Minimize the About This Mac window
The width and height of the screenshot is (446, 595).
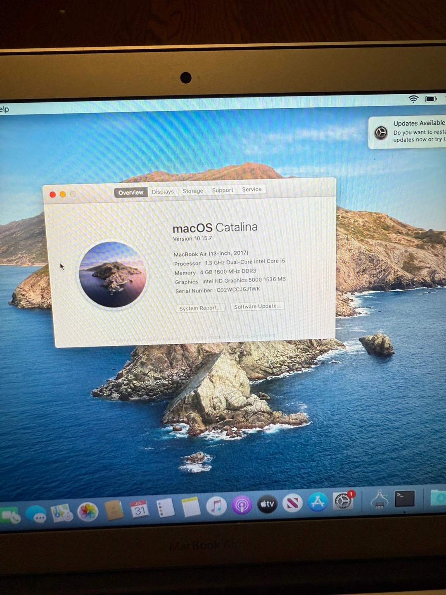click(63, 194)
